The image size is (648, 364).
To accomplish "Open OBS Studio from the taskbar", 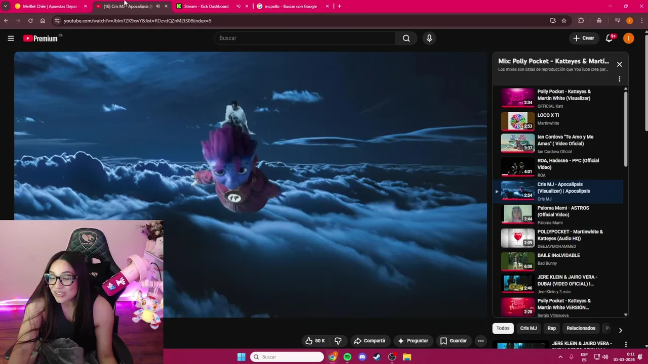I will click(x=392, y=357).
